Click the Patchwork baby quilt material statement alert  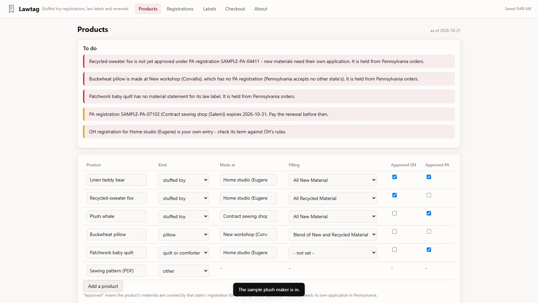point(269,96)
